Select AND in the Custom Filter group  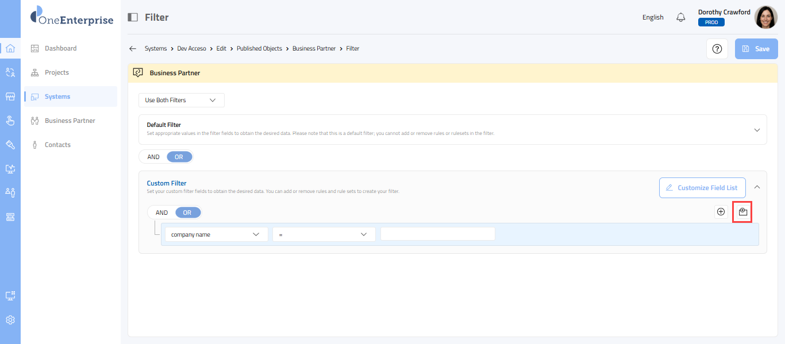(162, 212)
